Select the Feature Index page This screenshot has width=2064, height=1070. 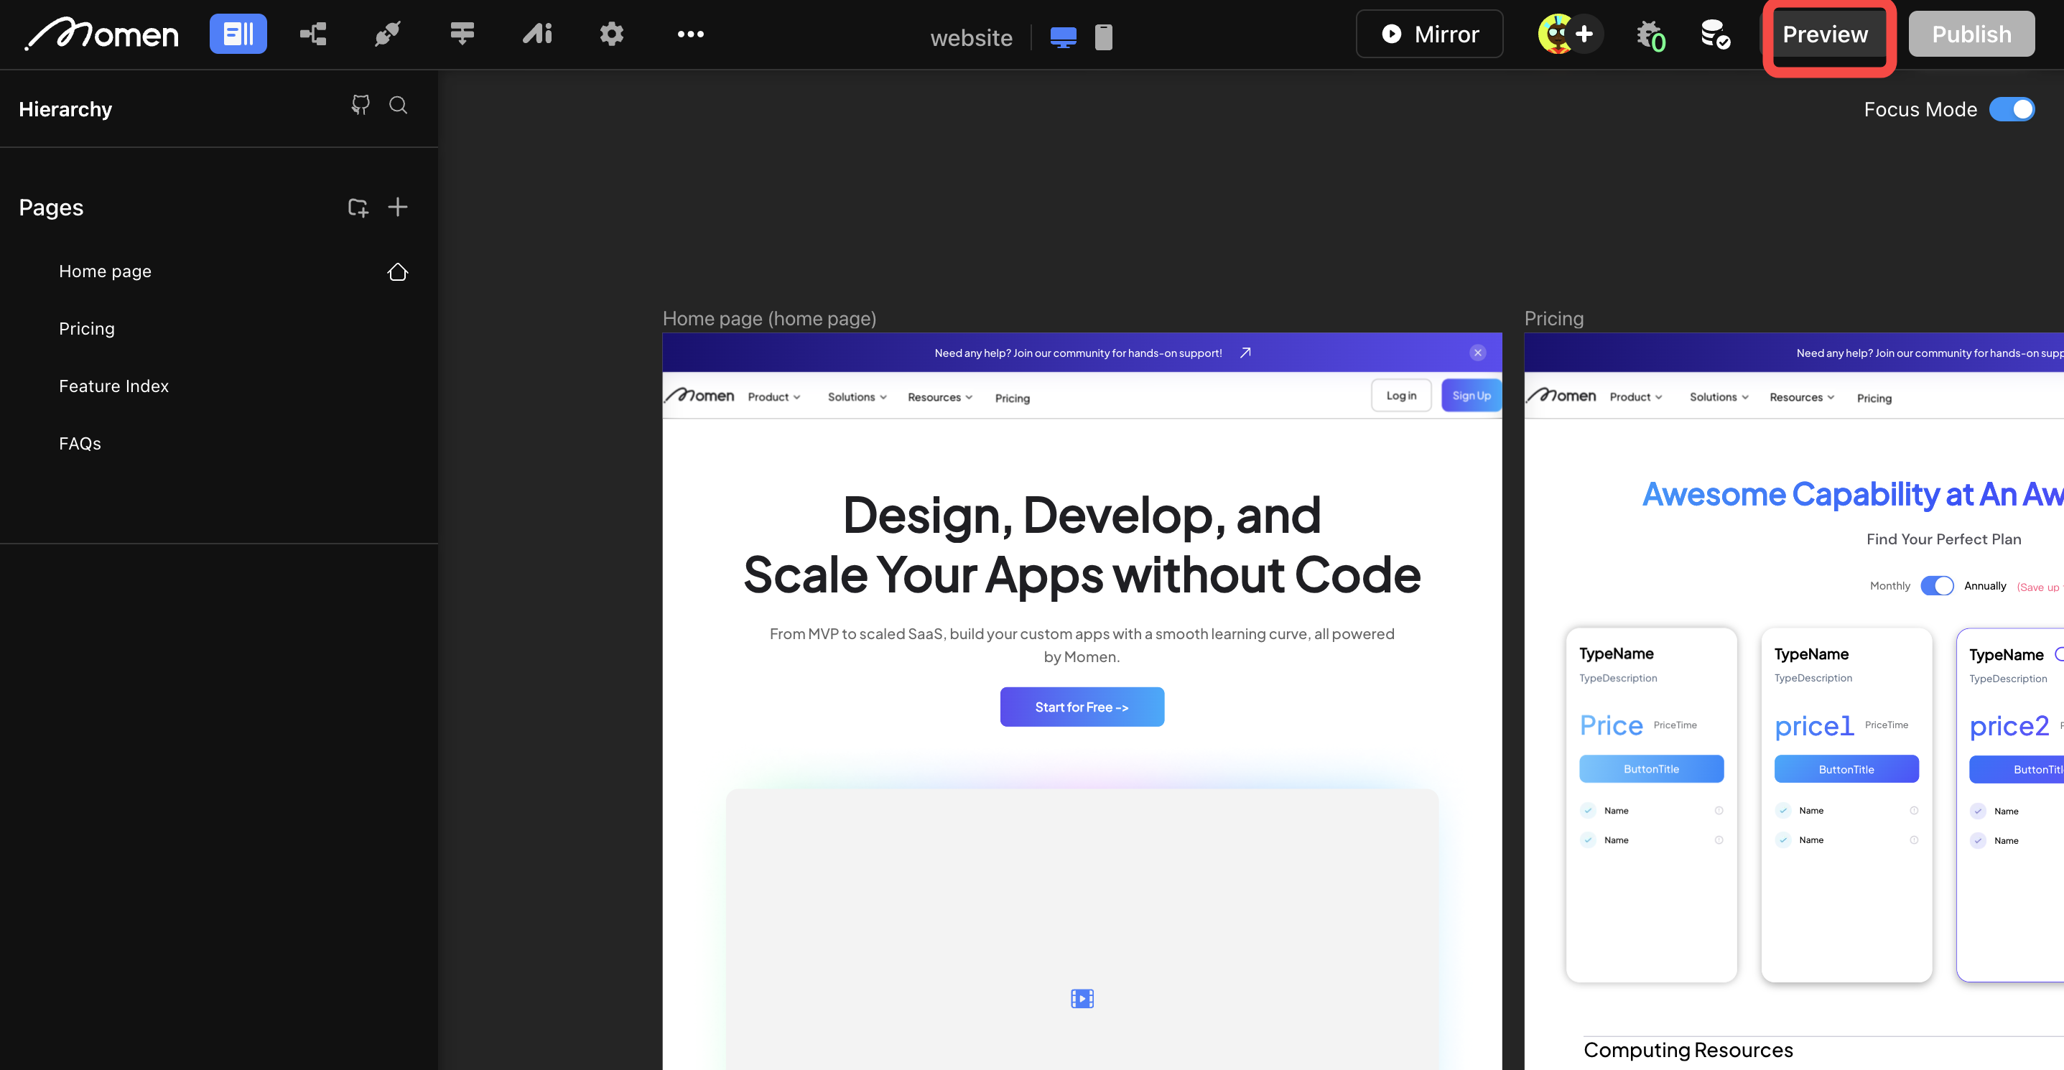(113, 386)
